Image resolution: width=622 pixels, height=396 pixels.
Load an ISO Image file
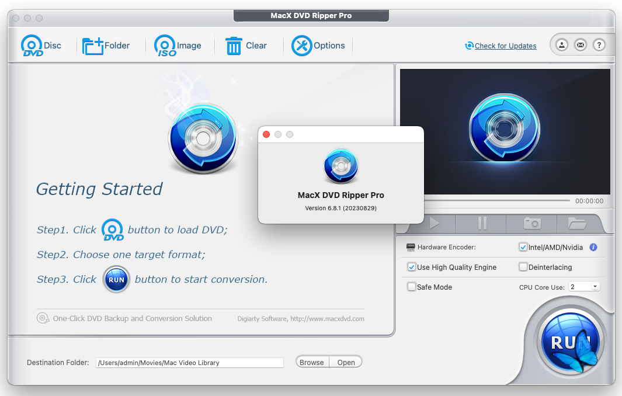click(165, 46)
